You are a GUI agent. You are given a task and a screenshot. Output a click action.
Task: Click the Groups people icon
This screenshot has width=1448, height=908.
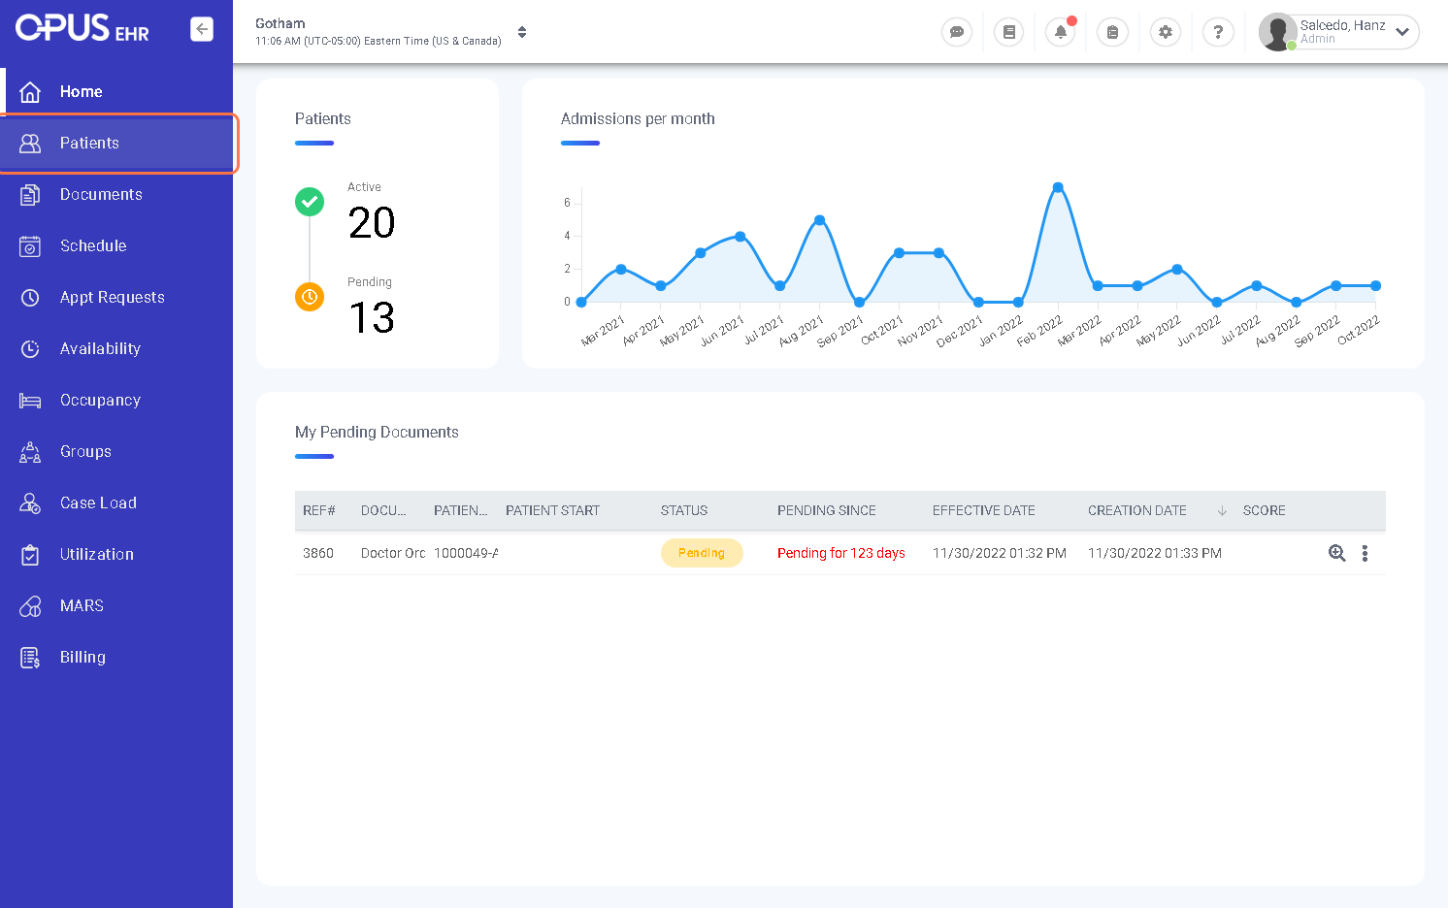(30, 451)
